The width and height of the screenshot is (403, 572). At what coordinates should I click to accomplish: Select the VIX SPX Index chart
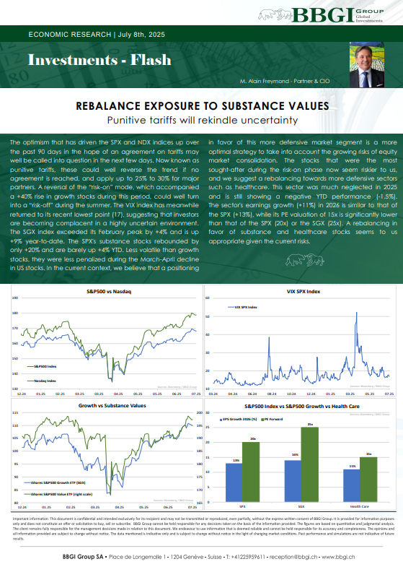pos(300,341)
